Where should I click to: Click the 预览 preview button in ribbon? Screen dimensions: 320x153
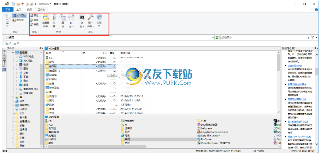coord(34,15)
